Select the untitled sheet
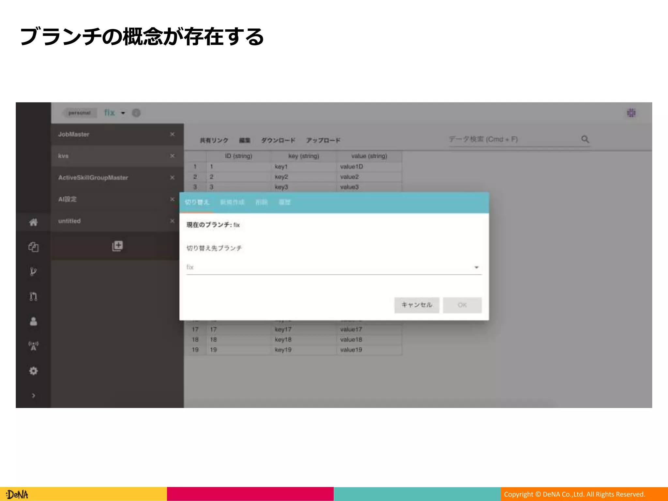Viewport: 668px width, 501px height. [115, 221]
